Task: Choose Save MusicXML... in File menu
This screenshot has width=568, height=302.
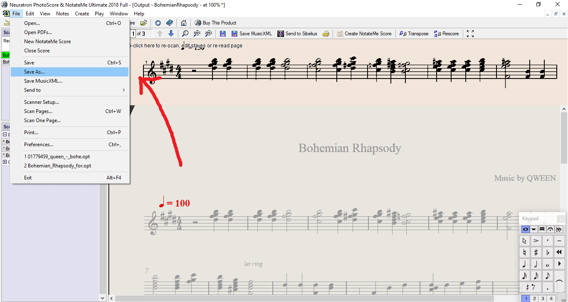Action: pyautogui.click(x=70, y=81)
